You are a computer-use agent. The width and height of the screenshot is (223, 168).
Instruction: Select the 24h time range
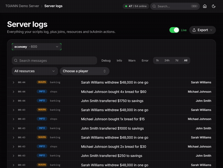pyautogui.click(x=167, y=60)
